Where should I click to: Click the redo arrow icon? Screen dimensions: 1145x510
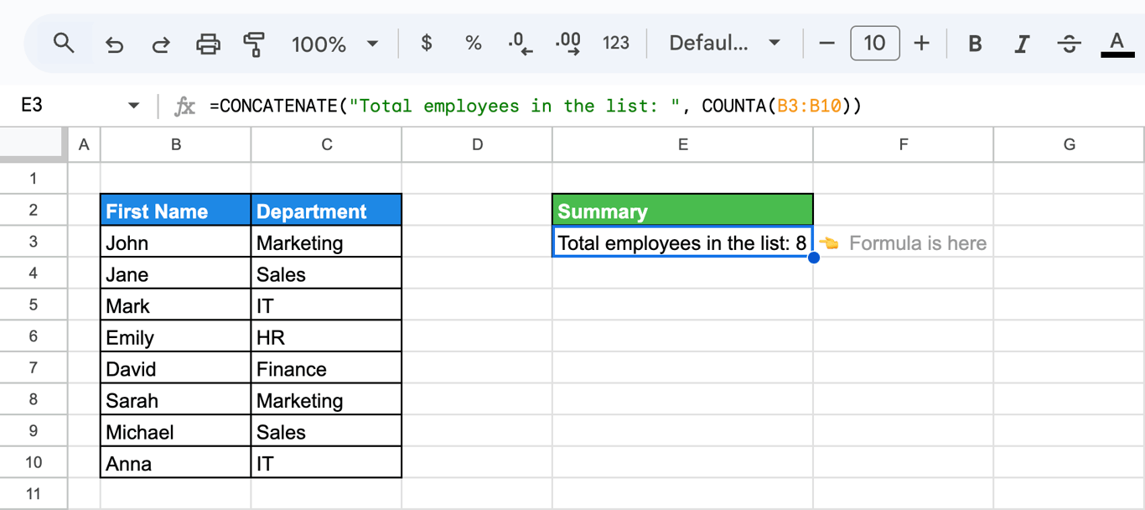click(161, 44)
